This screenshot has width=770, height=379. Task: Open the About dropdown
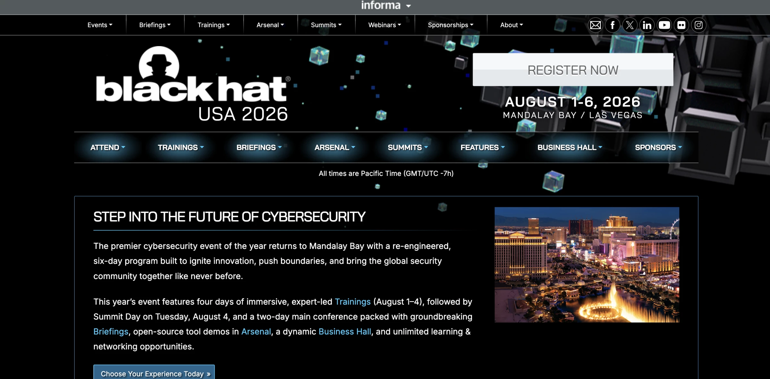[x=512, y=25]
